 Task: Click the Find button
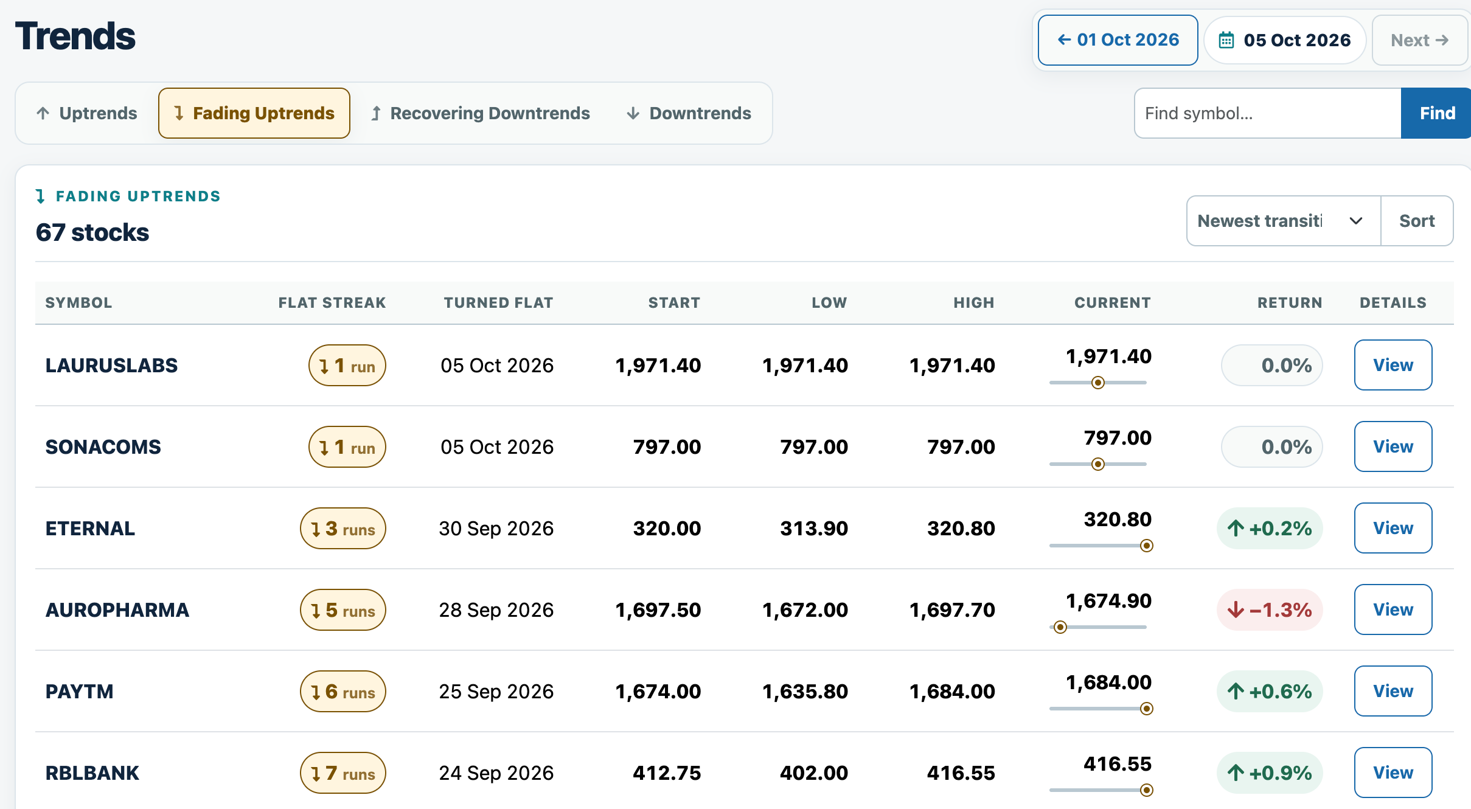coord(1436,113)
